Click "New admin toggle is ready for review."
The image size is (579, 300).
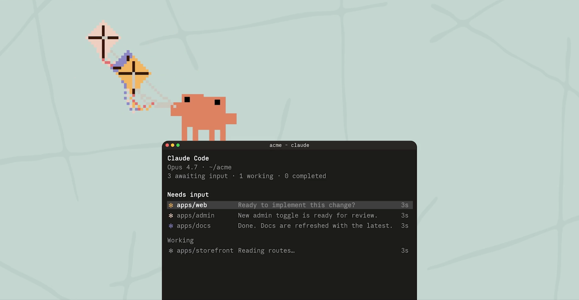coord(308,216)
